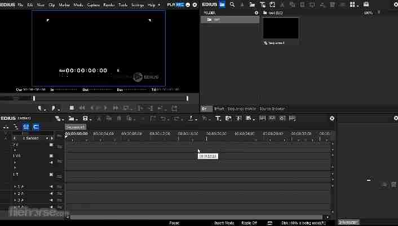398x226 pixels.
Task: Open New Sequence dropdown in timeline toolbar
Action: pos(59,119)
